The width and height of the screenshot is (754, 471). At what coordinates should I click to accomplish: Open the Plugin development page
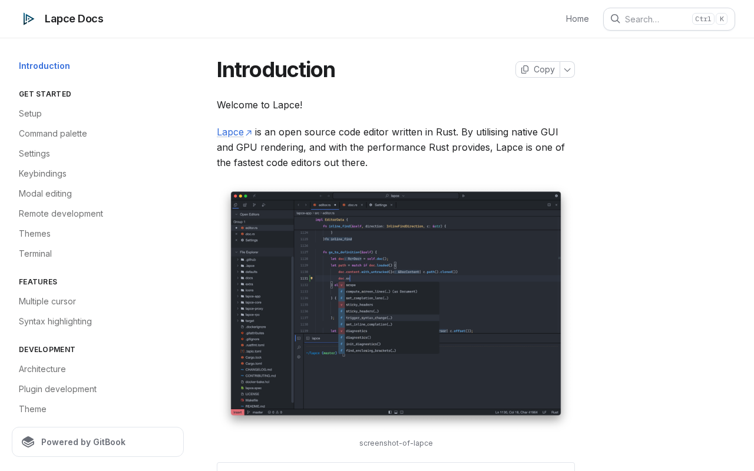(58, 389)
